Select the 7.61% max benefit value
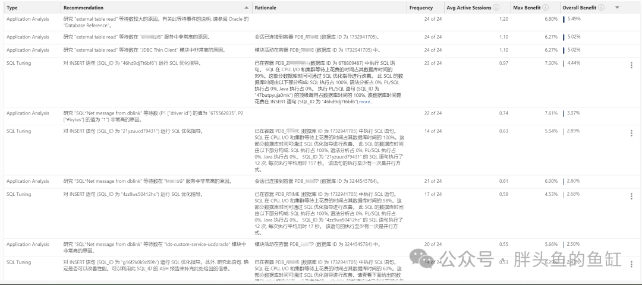The width and height of the screenshot is (642, 285). click(x=551, y=113)
